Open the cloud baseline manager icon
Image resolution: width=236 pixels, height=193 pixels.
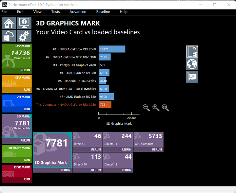9,36
